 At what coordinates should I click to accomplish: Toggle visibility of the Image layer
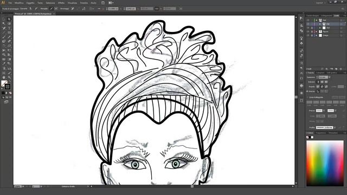(308, 35)
